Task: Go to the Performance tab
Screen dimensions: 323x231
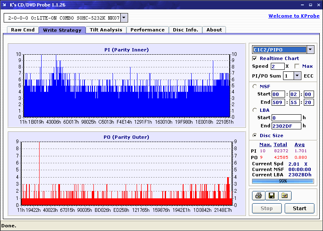Action: (148, 30)
